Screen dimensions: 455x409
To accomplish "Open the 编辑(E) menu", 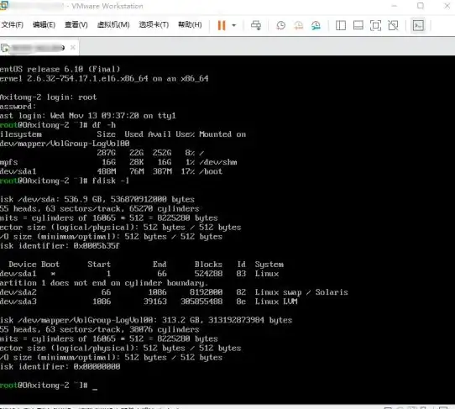I will tap(44, 25).
